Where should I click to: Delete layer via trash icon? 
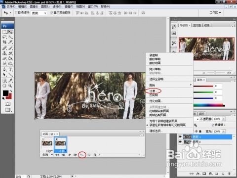[x=229, y=174]
